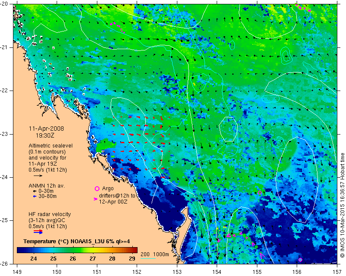Click the colorbar tick label 28
This screenshot has width=346, height=276.
coord(112,258)
